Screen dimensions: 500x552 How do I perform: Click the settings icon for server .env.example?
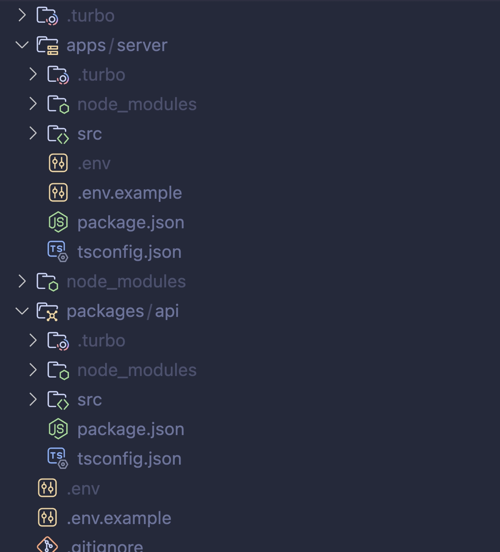[58, 192]
